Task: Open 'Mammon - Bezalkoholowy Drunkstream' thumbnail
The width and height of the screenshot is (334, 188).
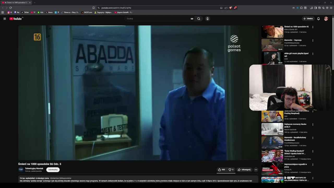Action: coord(272,142)
